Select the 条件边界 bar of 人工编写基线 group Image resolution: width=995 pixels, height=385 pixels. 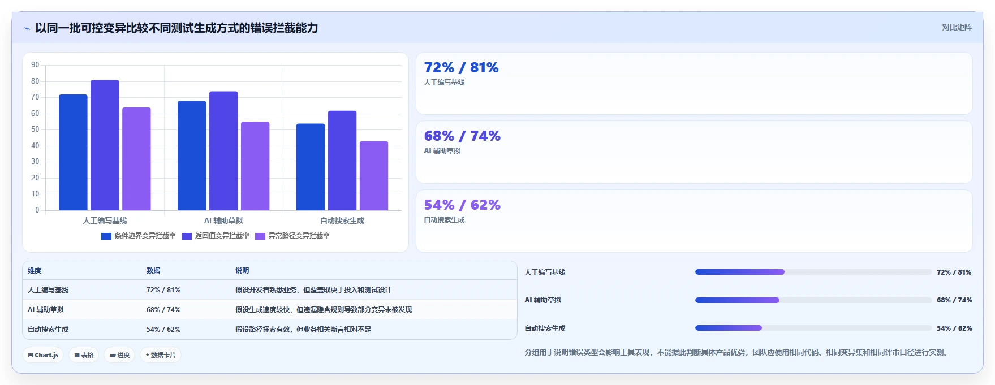pos(73,152)
